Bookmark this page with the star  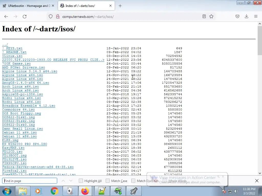click(211, 16)
